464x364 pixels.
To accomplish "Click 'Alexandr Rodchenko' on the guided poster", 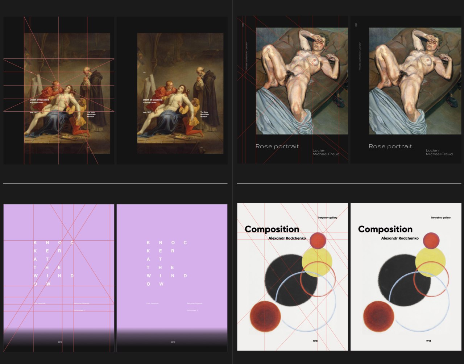I will [x=287, y=238].
